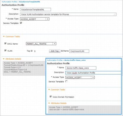Viewport: 123px width, 116px height.
Task: Toggle the DACL Name checkbox
Action: click(5, 43)
